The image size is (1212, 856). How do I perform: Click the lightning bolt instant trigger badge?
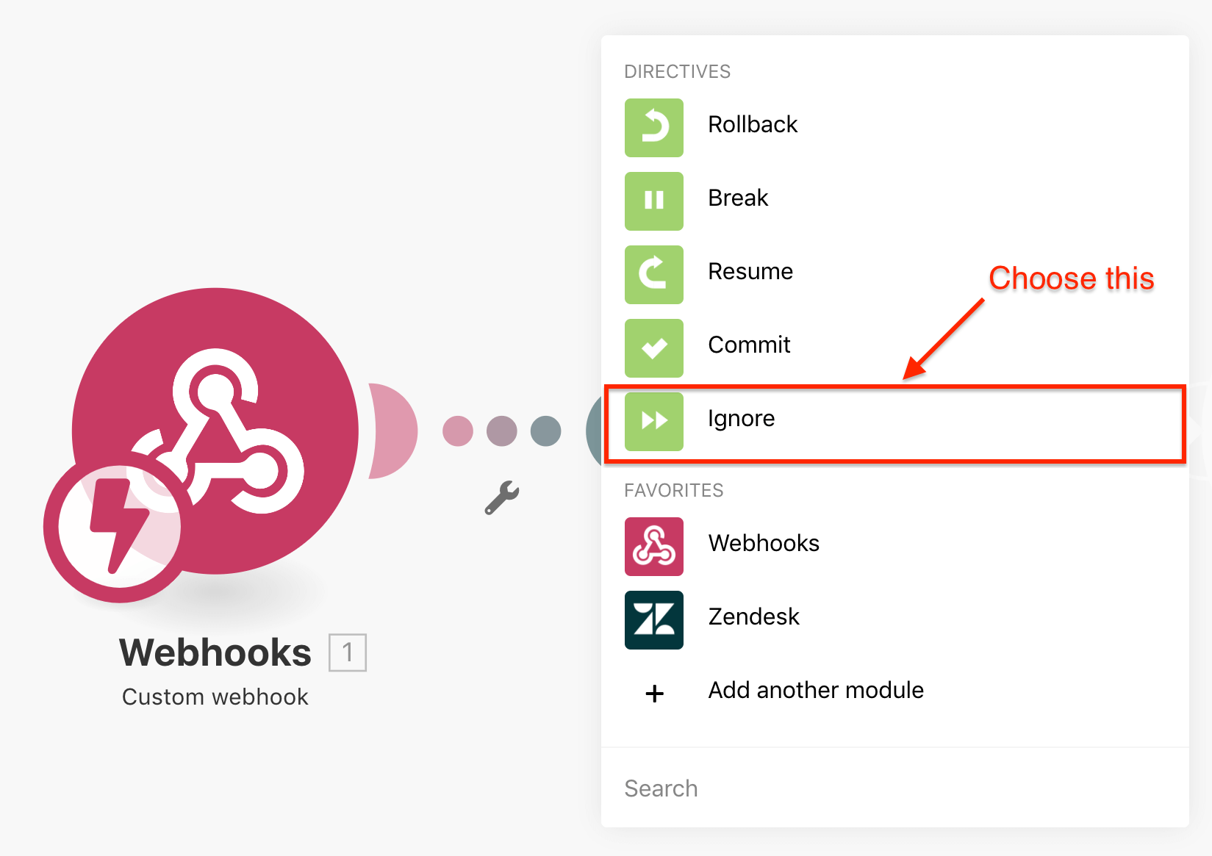(118, 528)
